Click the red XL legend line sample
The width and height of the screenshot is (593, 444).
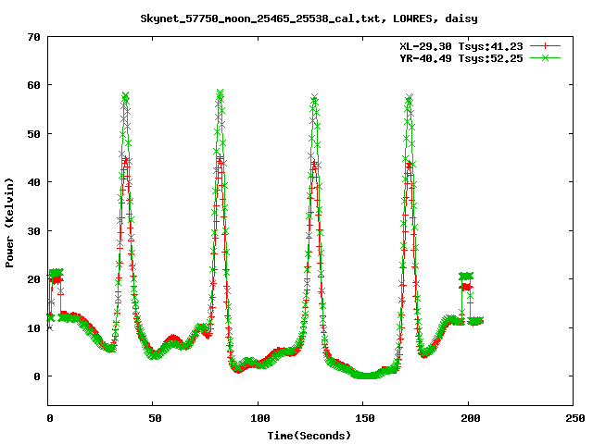(x=545, y=46)
